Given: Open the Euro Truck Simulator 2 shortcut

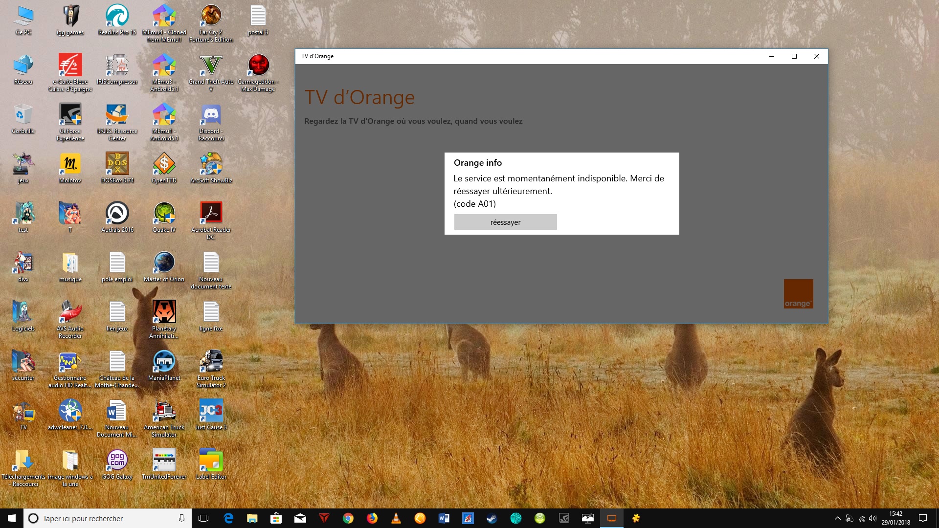Looking at the screenshot, I should [x=211, y=362].
